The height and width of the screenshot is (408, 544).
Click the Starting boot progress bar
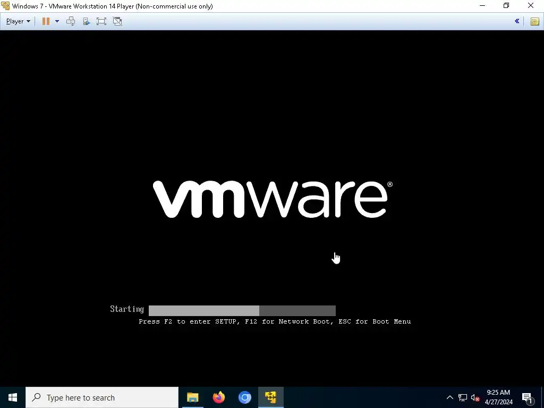pyautogui.click(x=242, y=310)
